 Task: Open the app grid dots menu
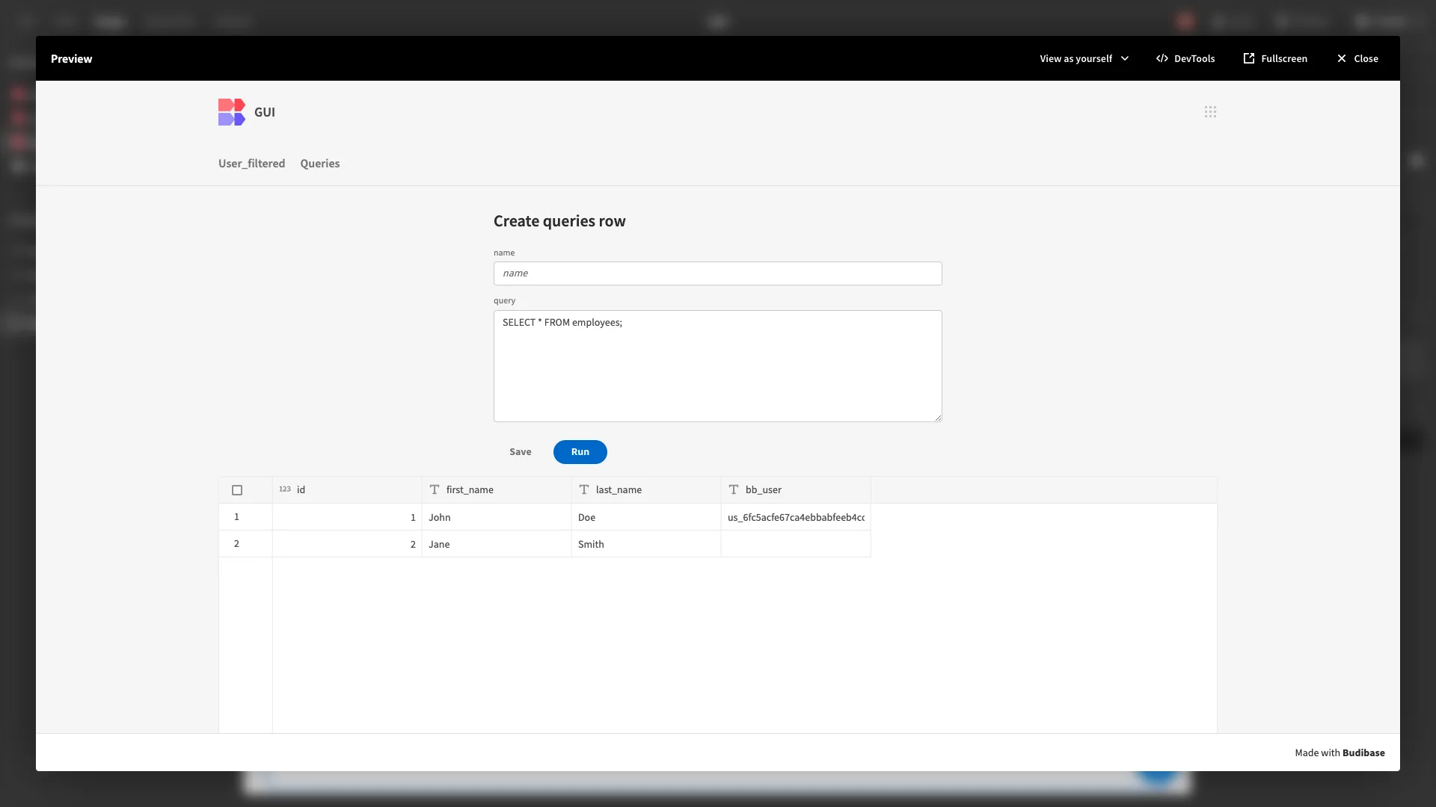tap(1210, 112)
